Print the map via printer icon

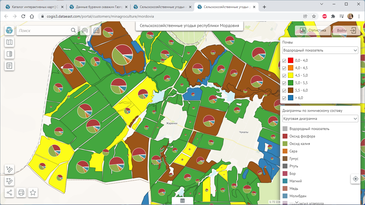pos(21,192)
